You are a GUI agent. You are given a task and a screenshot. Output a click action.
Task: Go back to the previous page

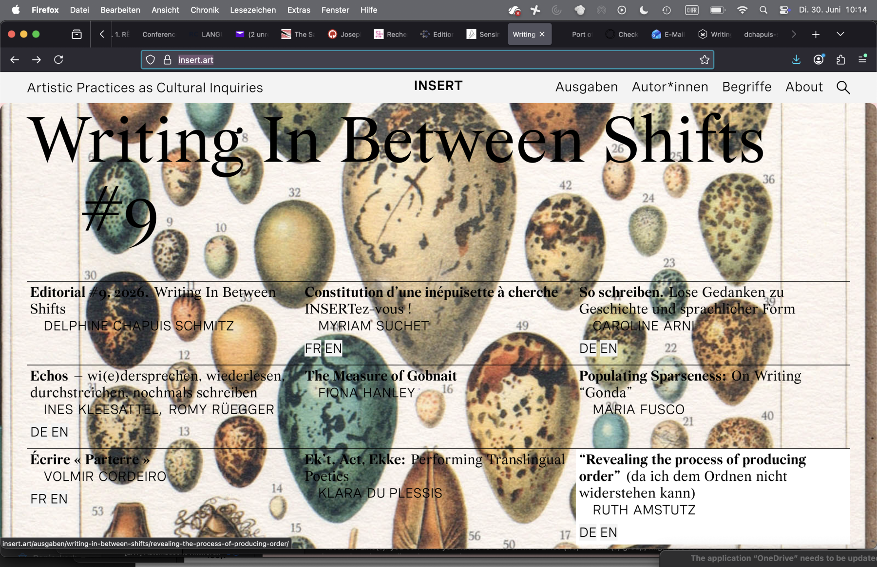point(15,60)
